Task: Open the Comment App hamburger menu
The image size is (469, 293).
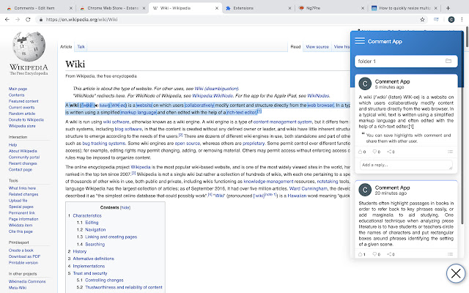Action: (360, 42)
